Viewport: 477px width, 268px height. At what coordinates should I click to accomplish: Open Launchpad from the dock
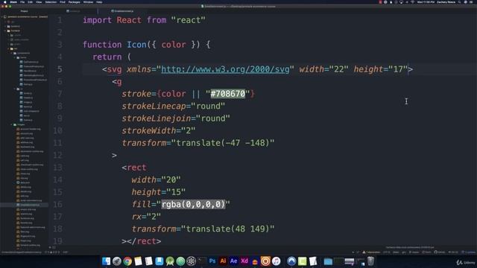pyautogui.click(x=117, y=261)
